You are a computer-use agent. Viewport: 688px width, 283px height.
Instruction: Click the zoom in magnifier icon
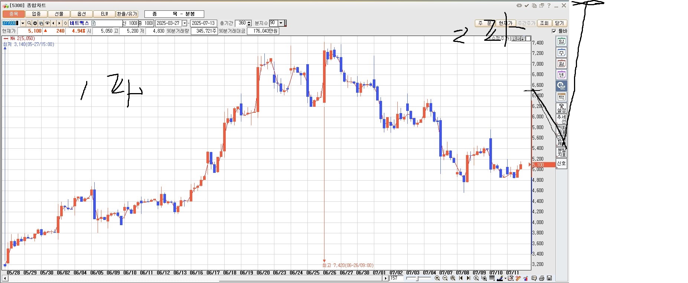pos(437,278)
